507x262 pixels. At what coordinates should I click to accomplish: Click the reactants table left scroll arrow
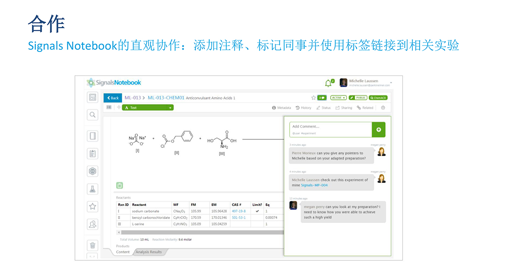point(119,232)
